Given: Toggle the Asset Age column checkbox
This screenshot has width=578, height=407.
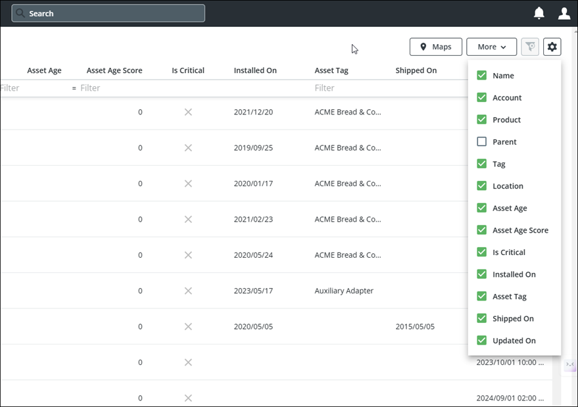Looking at the screenshot, I should click(481, 208).
